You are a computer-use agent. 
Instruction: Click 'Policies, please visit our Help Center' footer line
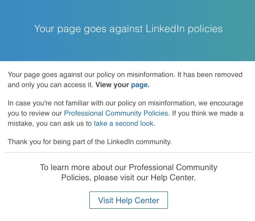128,177
